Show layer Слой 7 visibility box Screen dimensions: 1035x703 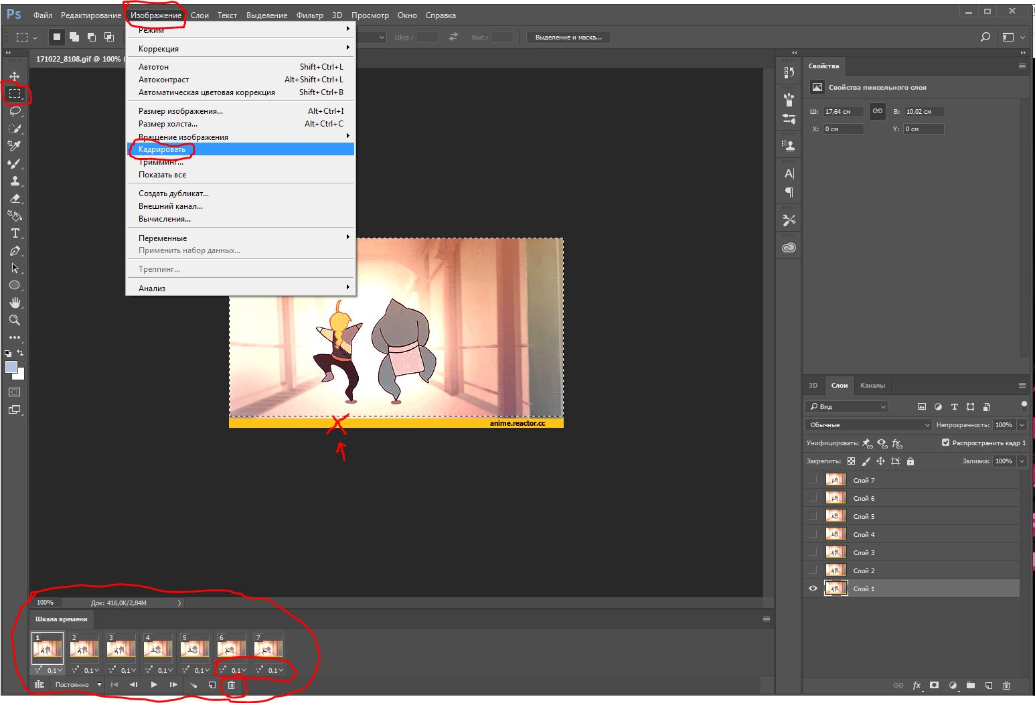coord(813,480)
